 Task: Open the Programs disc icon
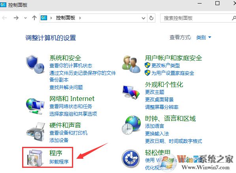pyautogui.click(x=35, y=158)
